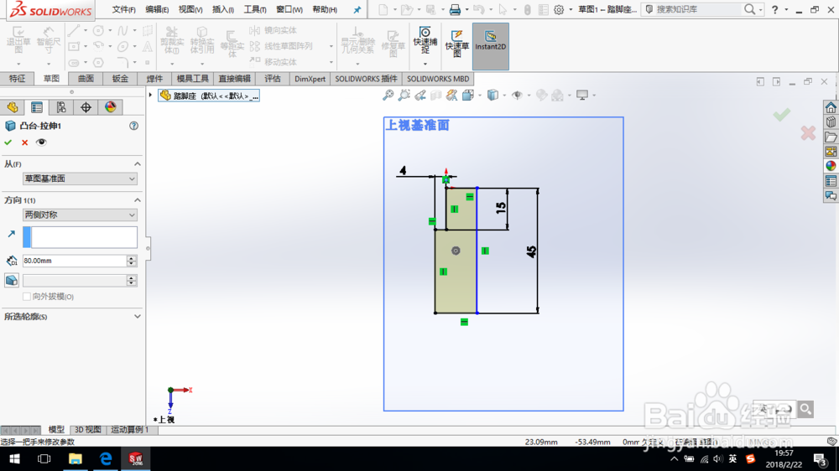Open the 帮助(H) menu
Image resolution: width=839 pixels, height=471 pixels.
[x=325, y=9]
